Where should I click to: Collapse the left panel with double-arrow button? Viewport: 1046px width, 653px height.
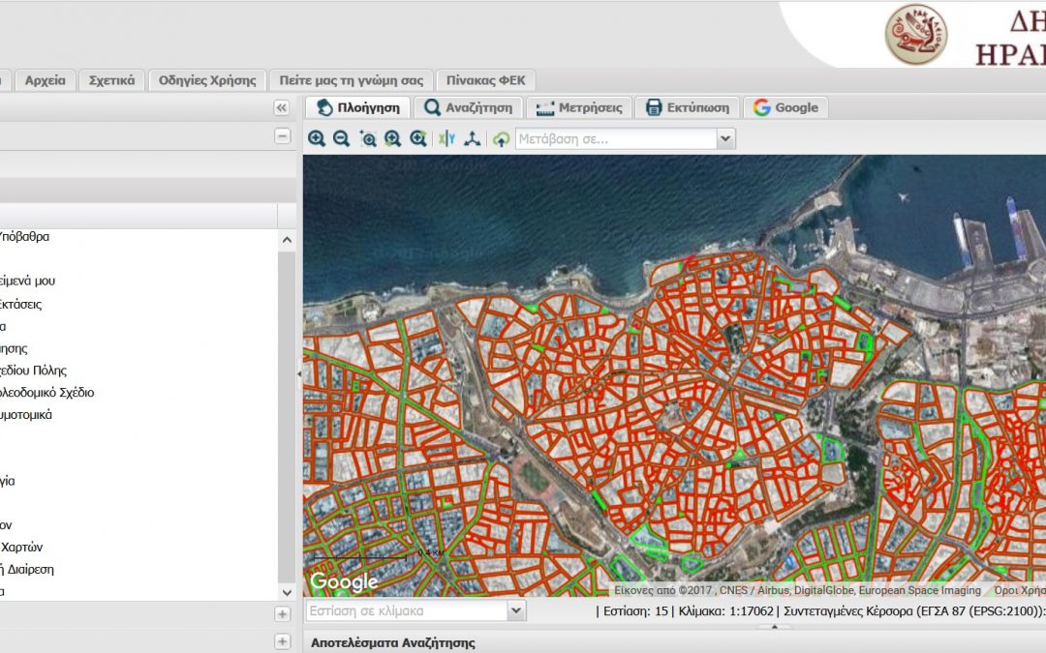tap(282, 108)
